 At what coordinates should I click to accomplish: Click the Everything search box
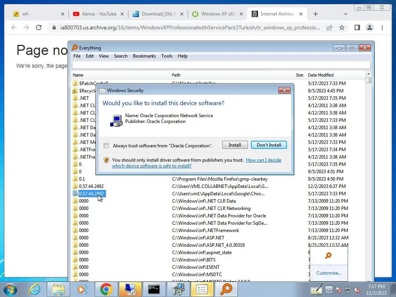[x=221, y=65]
